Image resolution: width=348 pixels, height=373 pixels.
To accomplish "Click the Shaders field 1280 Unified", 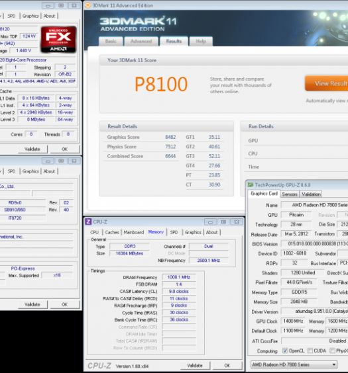I will tap(303, 272).
